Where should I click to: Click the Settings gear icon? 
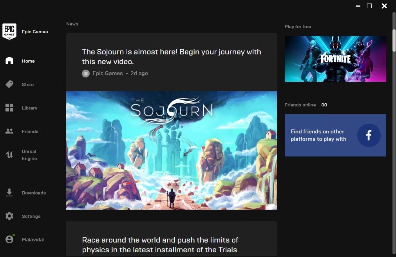point(9,216)
